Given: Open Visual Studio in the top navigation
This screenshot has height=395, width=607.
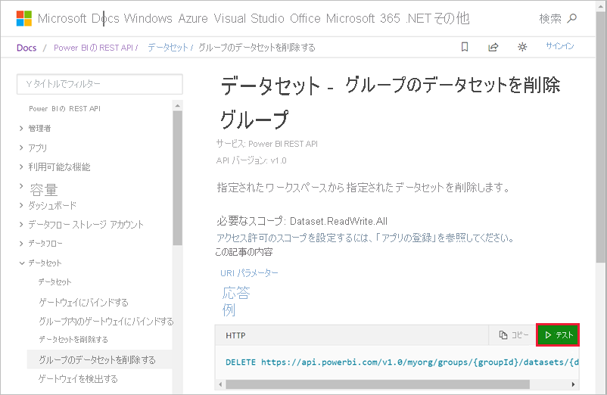Looking at the screenshot, I should [x=249, y=18].
